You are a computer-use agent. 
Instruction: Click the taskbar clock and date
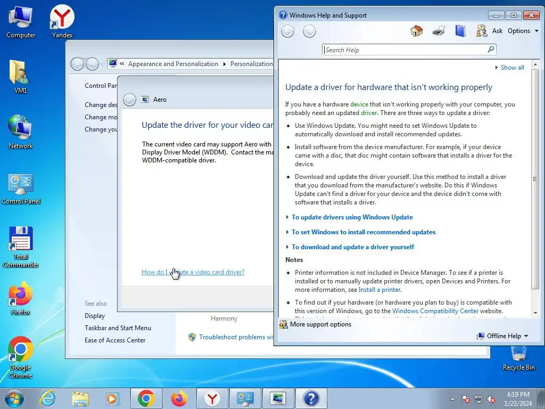pyautogui.click(x=518, y=399)
